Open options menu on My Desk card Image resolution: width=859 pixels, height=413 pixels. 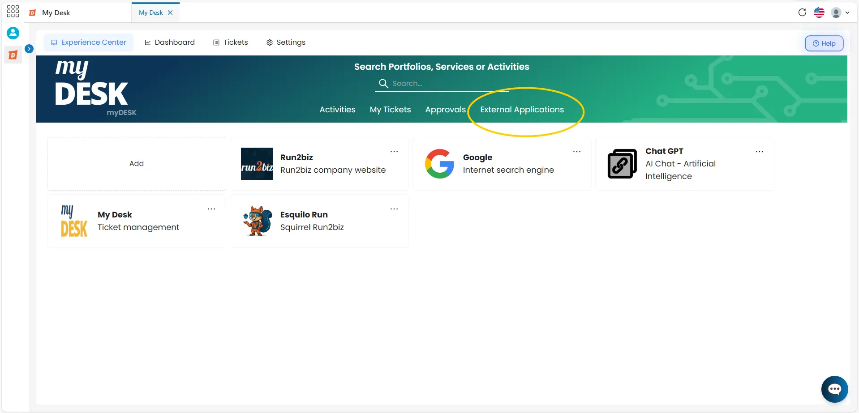211,209
